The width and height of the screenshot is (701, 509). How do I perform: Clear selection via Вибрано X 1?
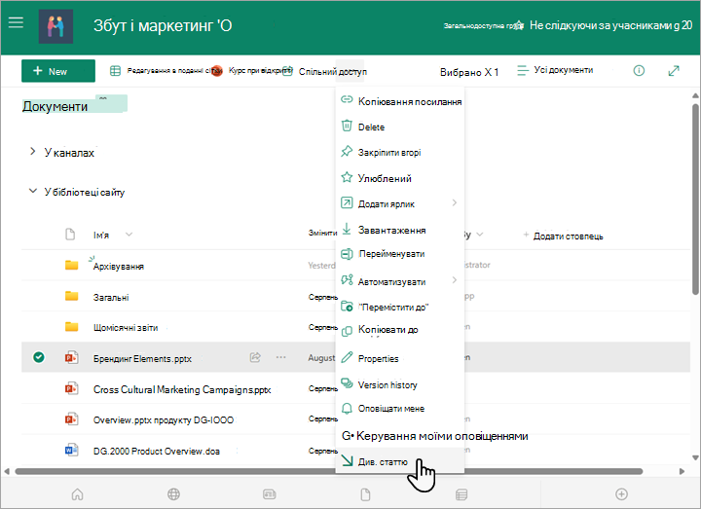click(x=469, y=72)
